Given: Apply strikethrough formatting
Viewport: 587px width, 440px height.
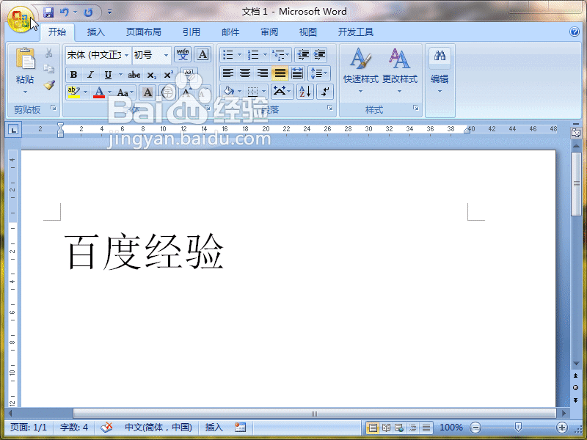Looking at the screenshot, I should (x=134, y=75).
